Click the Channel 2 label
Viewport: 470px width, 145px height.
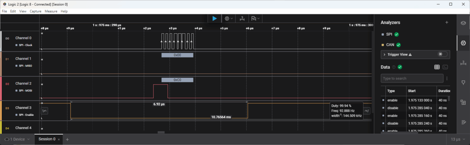point(23,83)
